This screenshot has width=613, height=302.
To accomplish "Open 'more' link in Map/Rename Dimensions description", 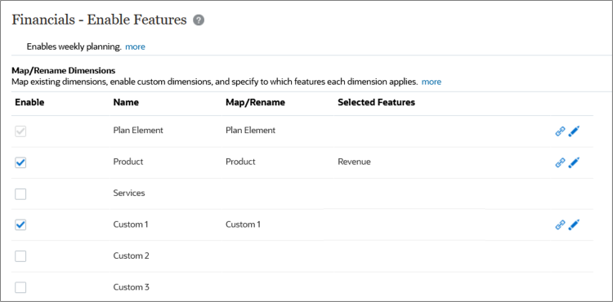I will coord(432,82).
